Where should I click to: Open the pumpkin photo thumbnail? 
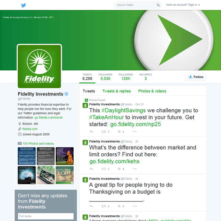click(x=64, y=156)
